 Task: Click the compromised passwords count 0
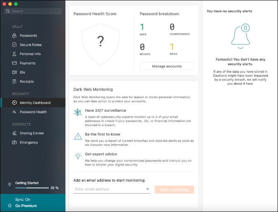click(172, 27)
